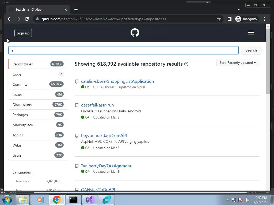Click the teal app icon in taskbar
Image resolution: width=274 pixels, height=205 pixels.
107,200
